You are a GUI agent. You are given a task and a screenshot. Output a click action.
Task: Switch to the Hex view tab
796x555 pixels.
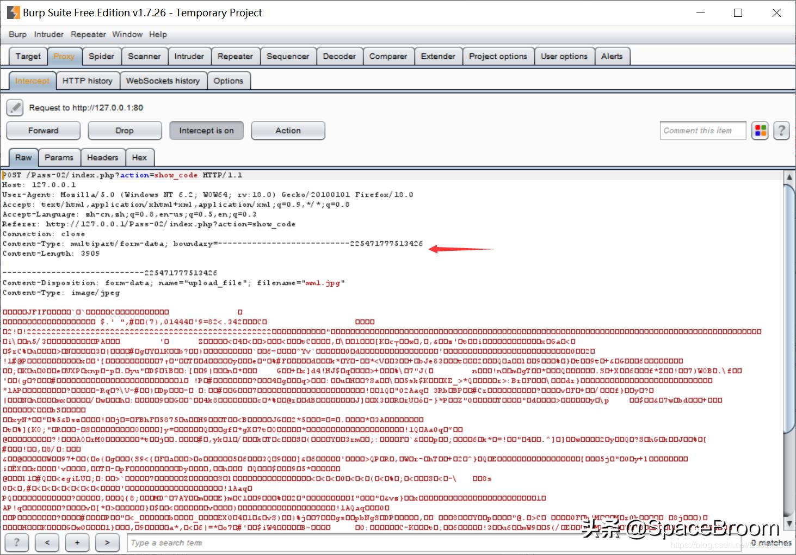(139, 157)
